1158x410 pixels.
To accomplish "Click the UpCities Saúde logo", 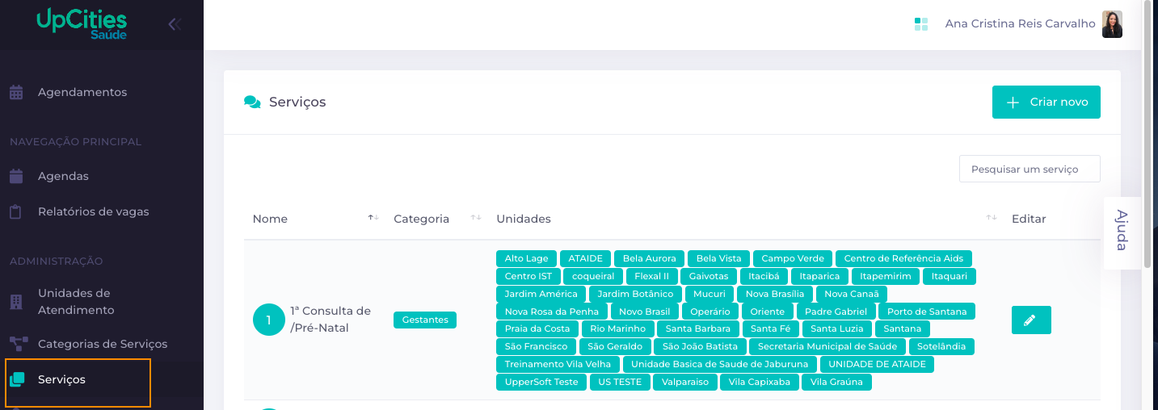I will click(x=82, y=24).
